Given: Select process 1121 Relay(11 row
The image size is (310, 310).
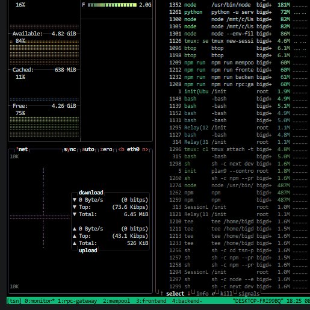Looking at the screenshot, I should click(238, 214).
